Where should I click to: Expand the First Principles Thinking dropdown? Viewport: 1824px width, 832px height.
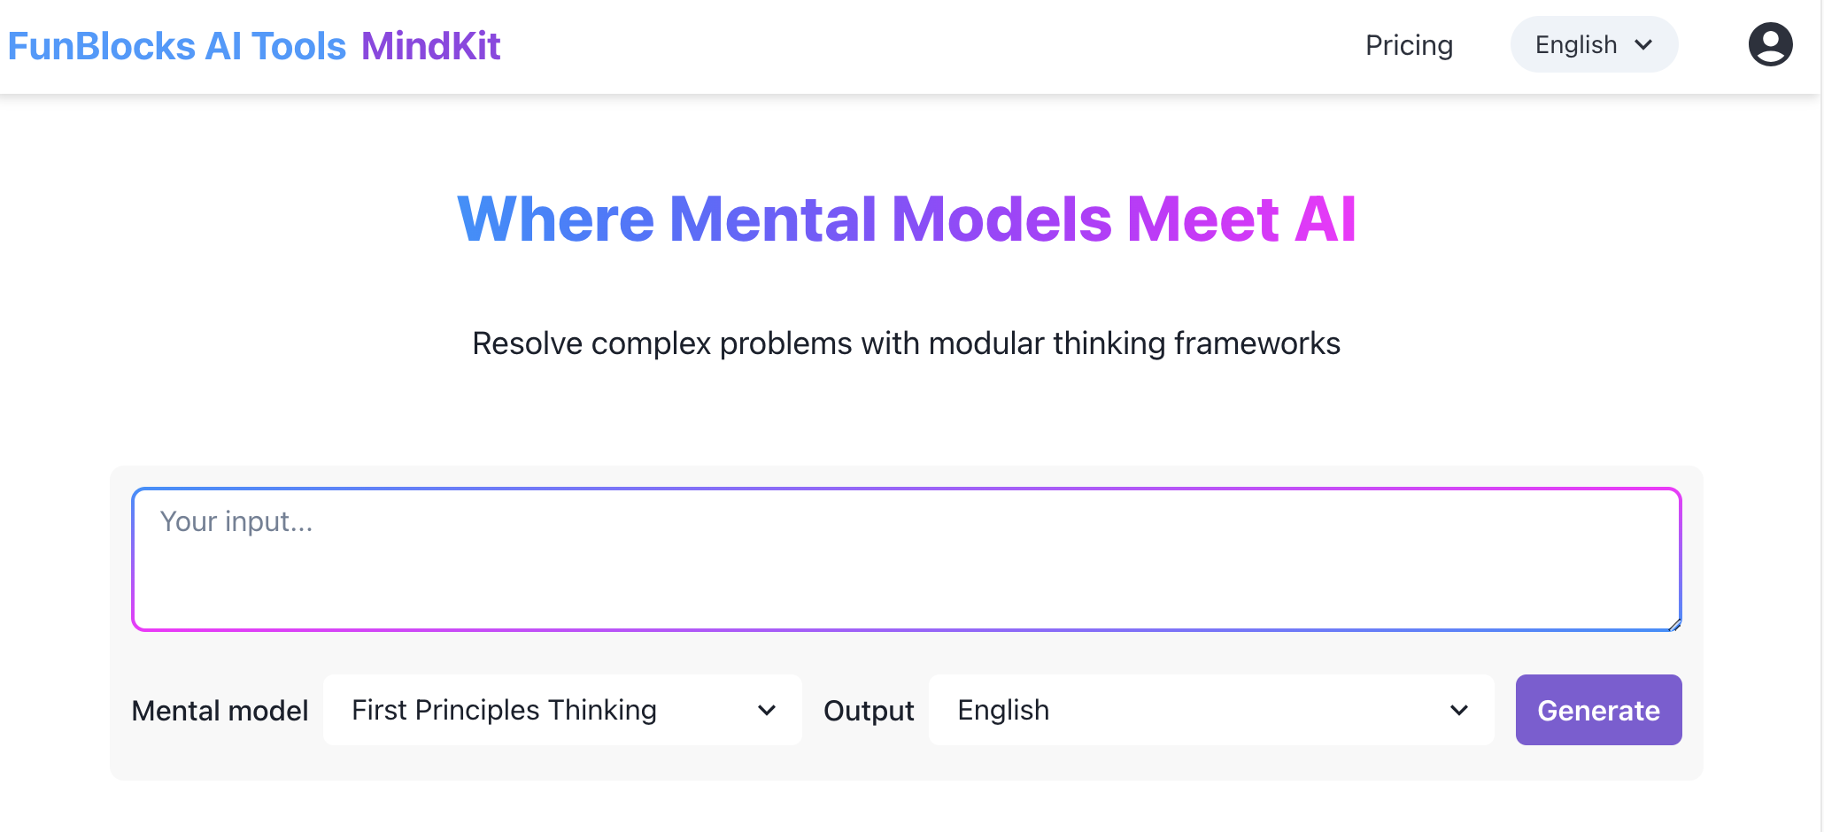pyautogui.click(x=562, y=710)
